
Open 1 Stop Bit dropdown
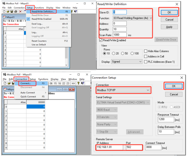point(107,132)
